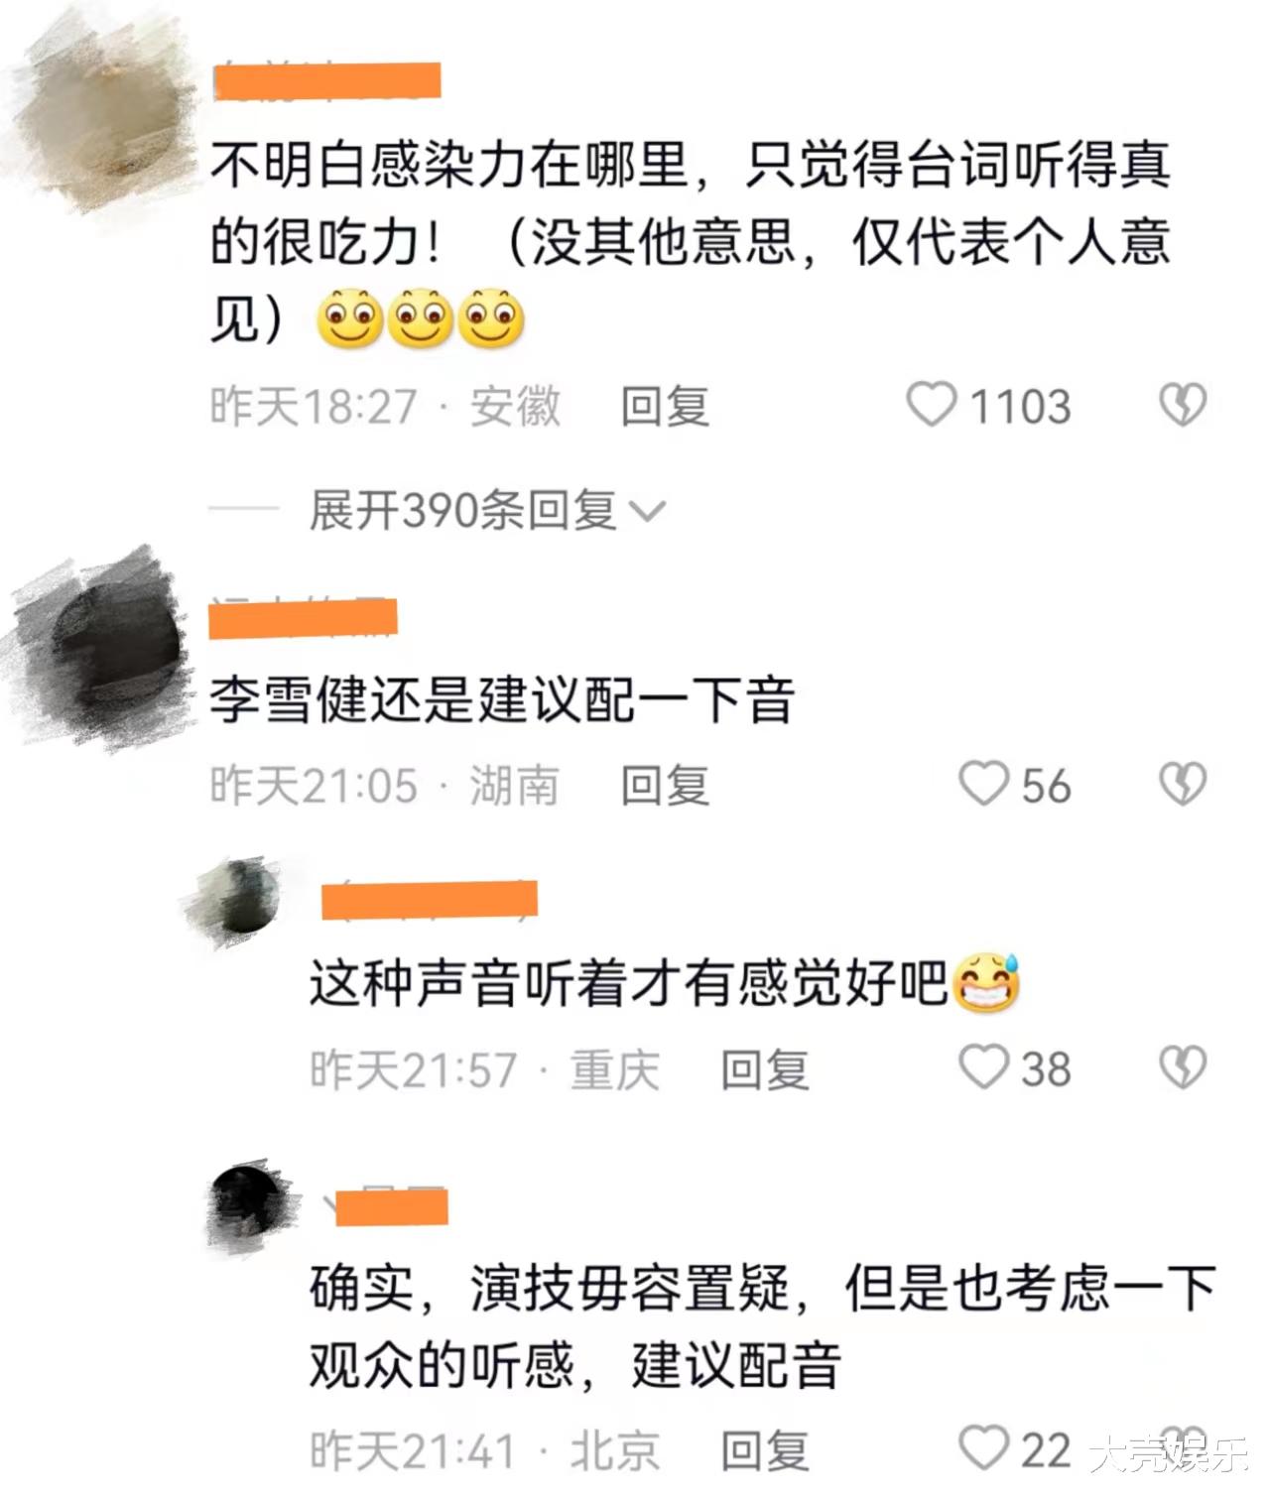This screenshot has width=1270, height=1500.
Task: Open the first commenter's username
Action: pos(327,80)
